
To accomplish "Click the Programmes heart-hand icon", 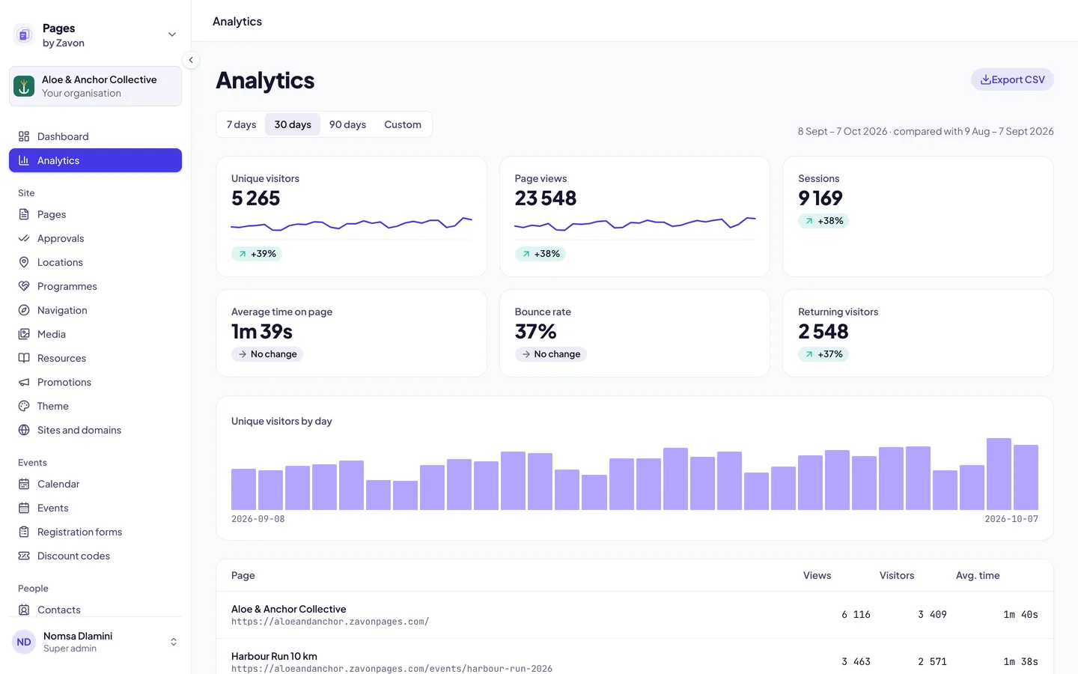I will (24, 286).
